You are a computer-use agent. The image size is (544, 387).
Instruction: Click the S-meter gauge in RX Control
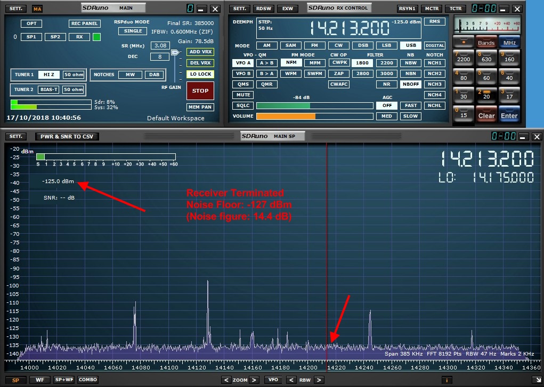point(487,25)
